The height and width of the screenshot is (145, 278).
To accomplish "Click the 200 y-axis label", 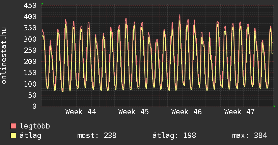I will [x=30, y=61].
